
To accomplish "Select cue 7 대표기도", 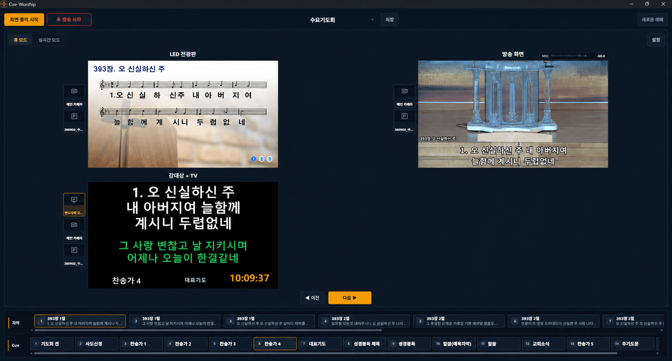I will [x=320, y=344].
